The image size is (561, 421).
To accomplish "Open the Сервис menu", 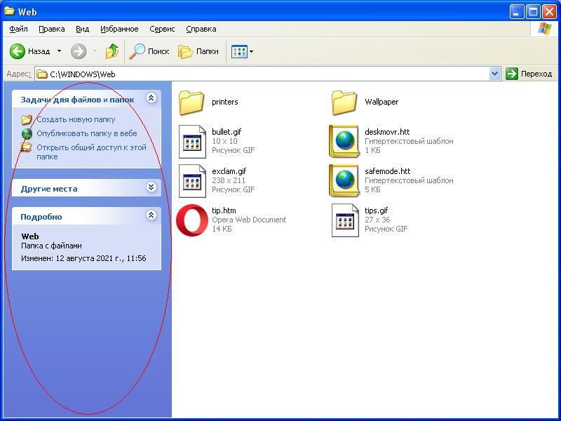I will coord(162,29).
